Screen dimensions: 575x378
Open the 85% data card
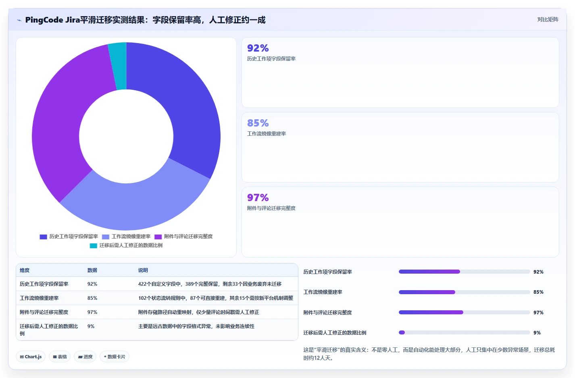[400, 147]
